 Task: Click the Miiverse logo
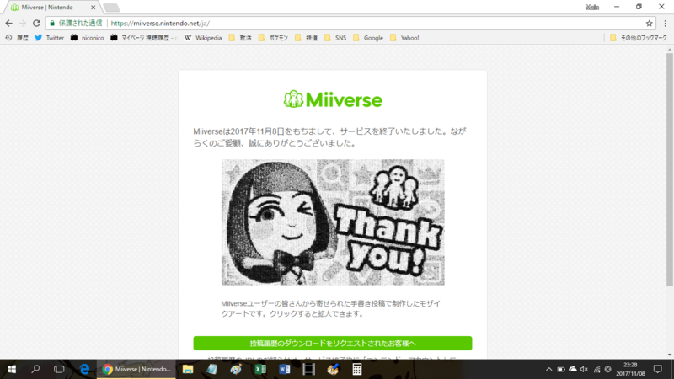coord(333,99)
